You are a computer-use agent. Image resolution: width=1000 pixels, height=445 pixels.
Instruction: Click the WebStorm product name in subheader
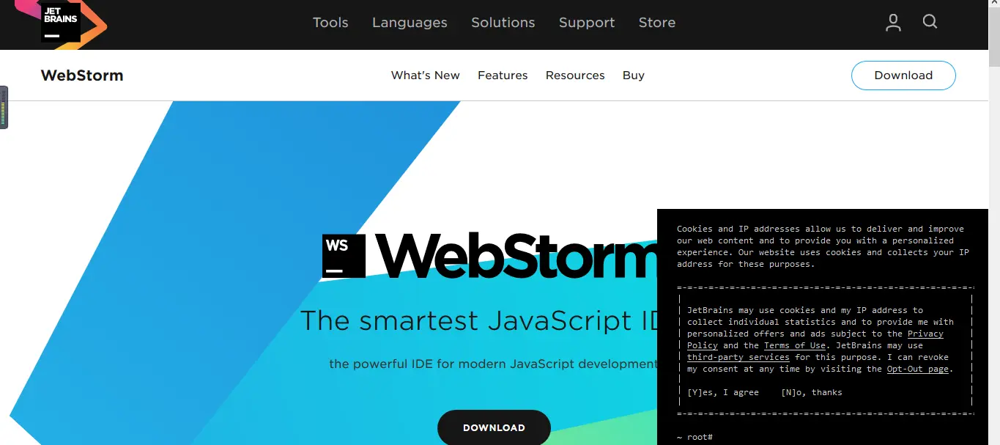point(82,76)
